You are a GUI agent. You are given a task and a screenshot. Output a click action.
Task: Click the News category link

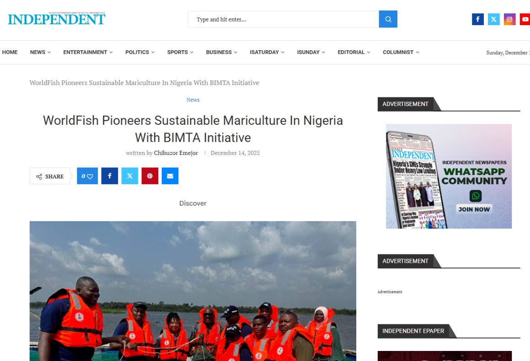193,100
